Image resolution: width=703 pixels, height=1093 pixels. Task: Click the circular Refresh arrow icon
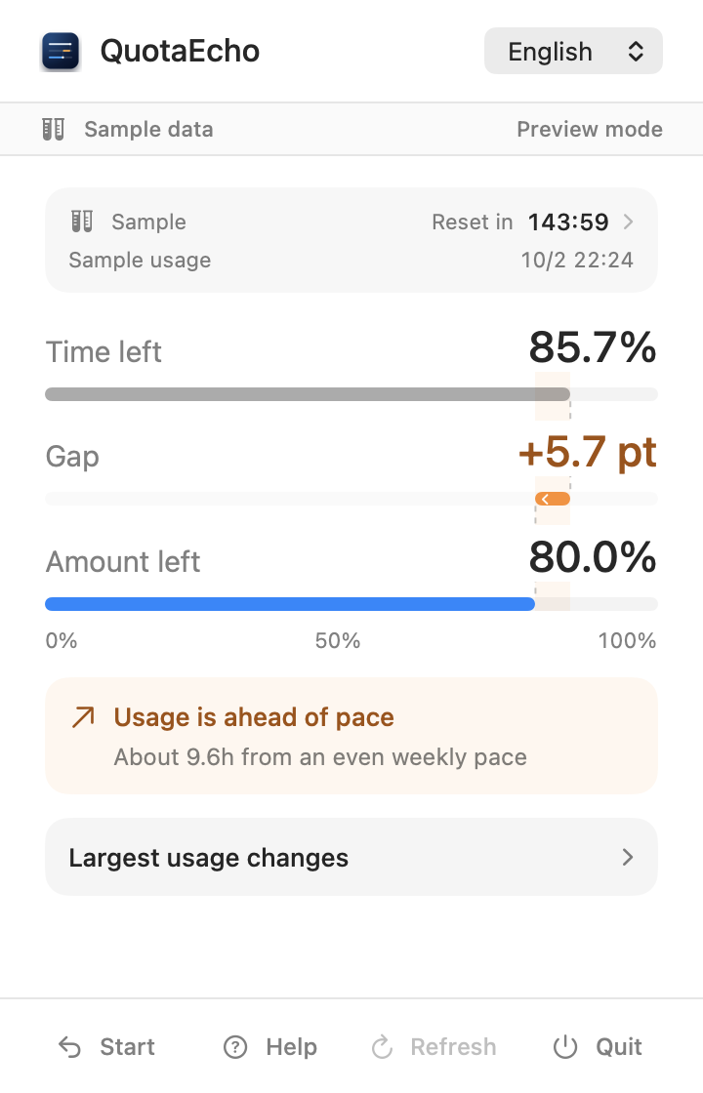[382, 1047]
